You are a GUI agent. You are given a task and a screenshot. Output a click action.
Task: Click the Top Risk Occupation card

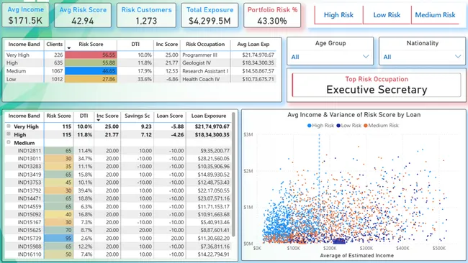(377, 86)
